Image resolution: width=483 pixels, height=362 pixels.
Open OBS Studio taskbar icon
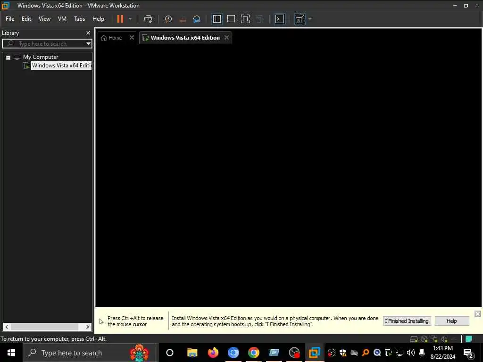click(294, 353)
